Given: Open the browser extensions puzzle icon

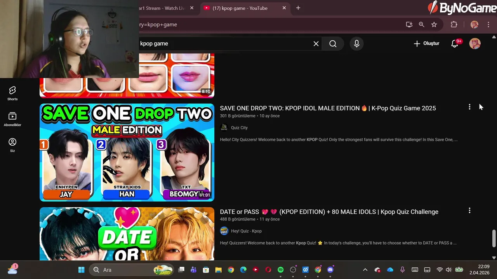Looking at the screenshot, I should (454, 24).
